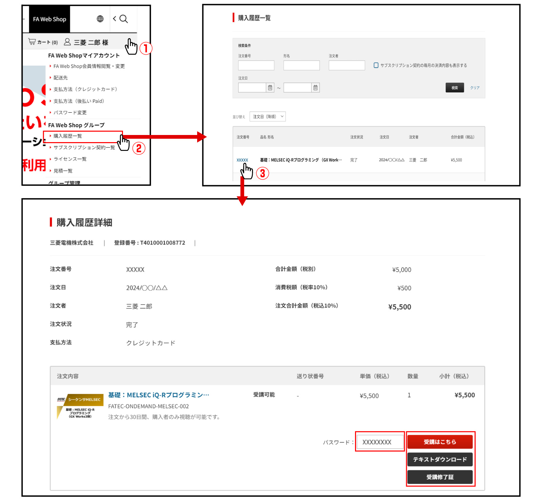The image size is (542, 502).
Task: Open ライセンス一覧 from the menu
Action: point(70,159)
